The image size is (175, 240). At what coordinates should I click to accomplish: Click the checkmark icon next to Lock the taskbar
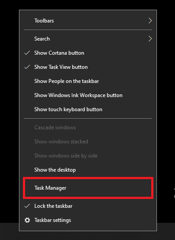(x=27, y=206)
